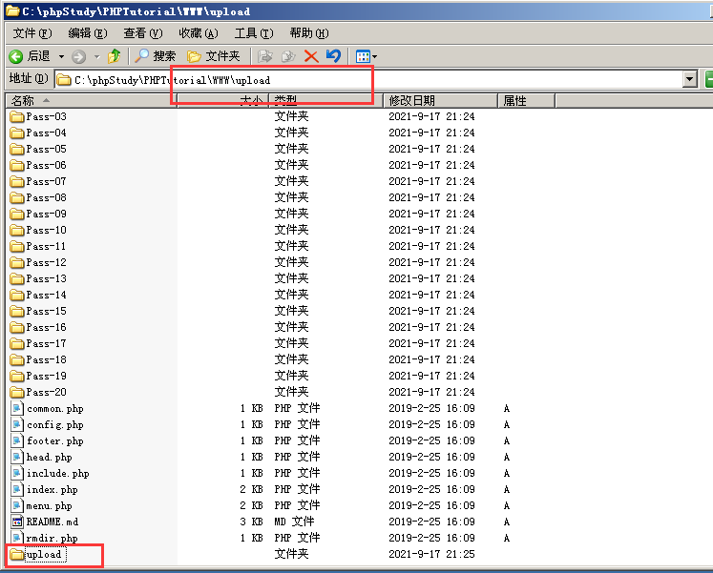The height and width of the screenshot is (573, 713).
Task: Select the Pass-10 folder
Action: click(46, 230)
